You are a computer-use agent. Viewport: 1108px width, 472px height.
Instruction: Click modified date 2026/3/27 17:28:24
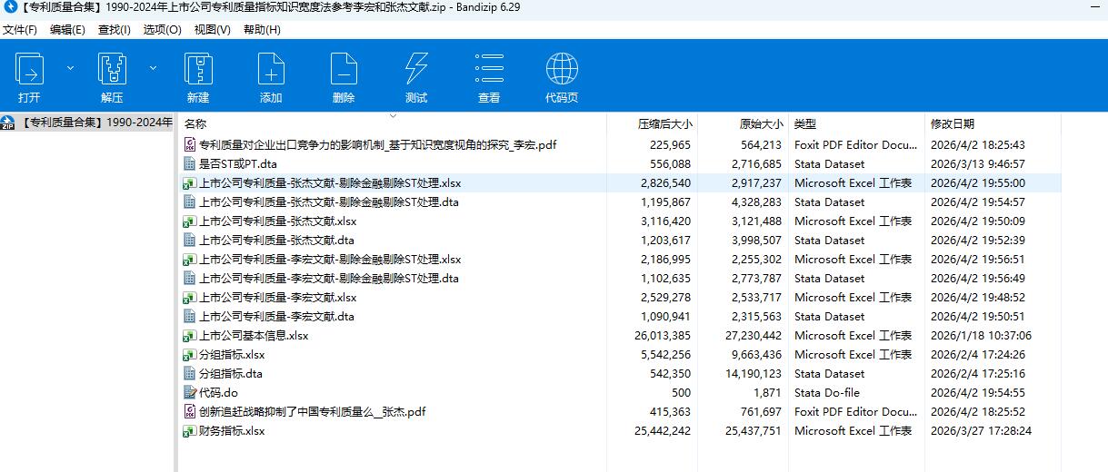coord(981,430)
